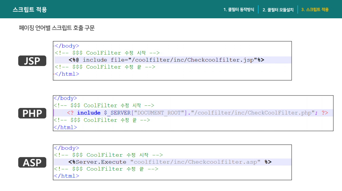342x191 pixels.
Task: Click the JSP label badge
Action: coord(32,61)
